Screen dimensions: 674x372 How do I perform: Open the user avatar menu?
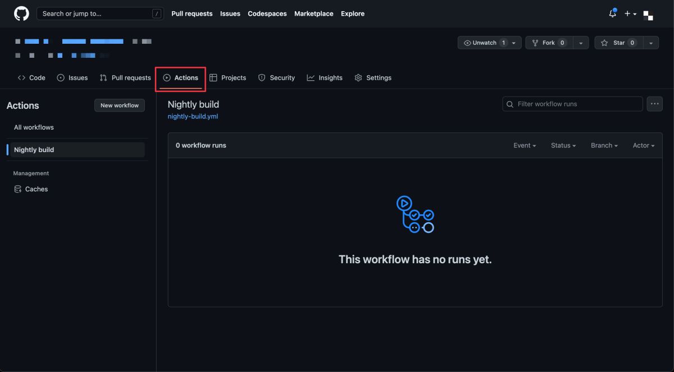(x=648, y=15)
